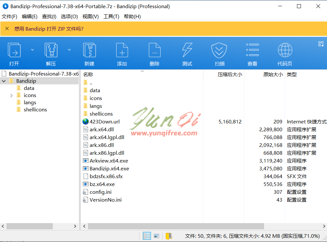This screenshot has height=242, width=327.
Task: Open the 查找(I) menu
Action: pos(49,17)
